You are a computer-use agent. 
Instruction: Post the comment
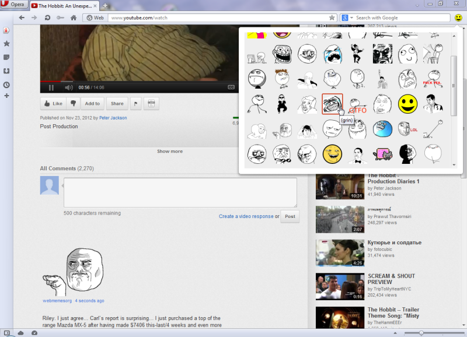pyautogui.click(x=290, y=216)
